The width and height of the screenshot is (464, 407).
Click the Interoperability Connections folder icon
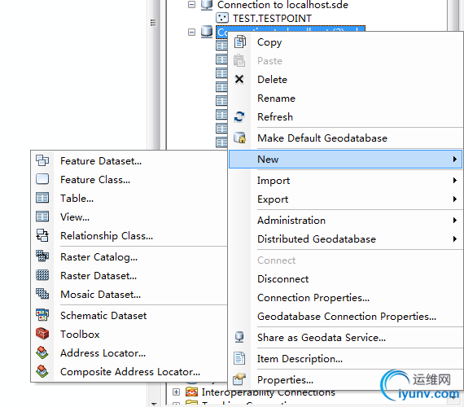point(191,392)
